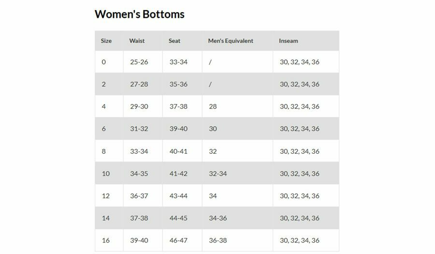435x254 pixels.
Task: Select seat measurement 37-38
Action: tap(178, 107)
